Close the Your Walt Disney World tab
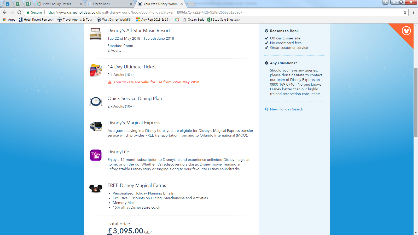 click(182, 4)
